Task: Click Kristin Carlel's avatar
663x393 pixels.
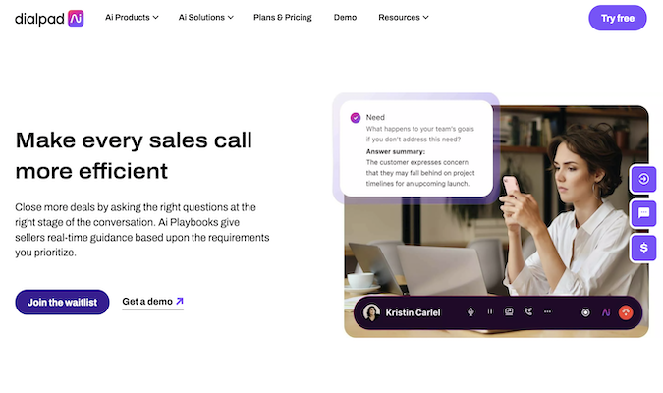Action: pyautogui.click(x=371, y=312)
